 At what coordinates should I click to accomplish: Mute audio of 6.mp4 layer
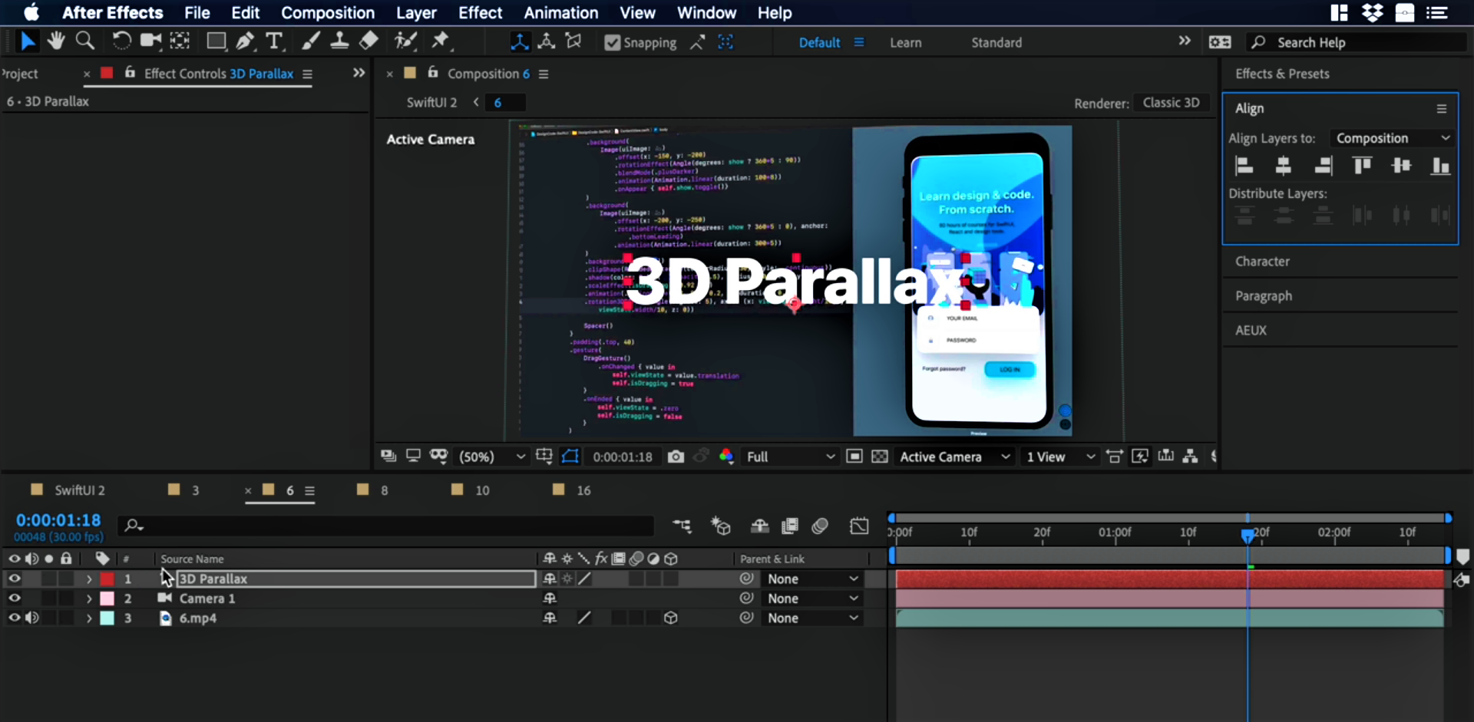[32, 618]
